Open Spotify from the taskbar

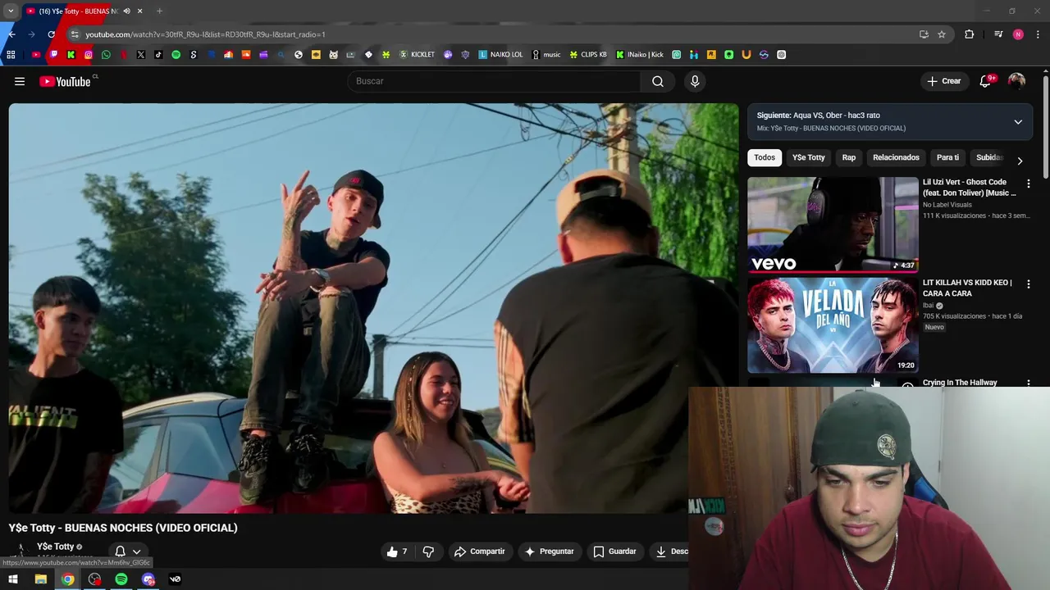pyautogui.click(x=121, y=579)
